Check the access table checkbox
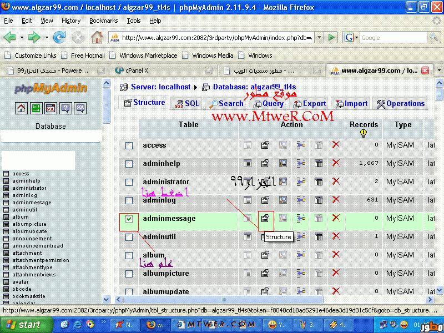Viewport: 444px width, 333px height. tap(129, 145)
